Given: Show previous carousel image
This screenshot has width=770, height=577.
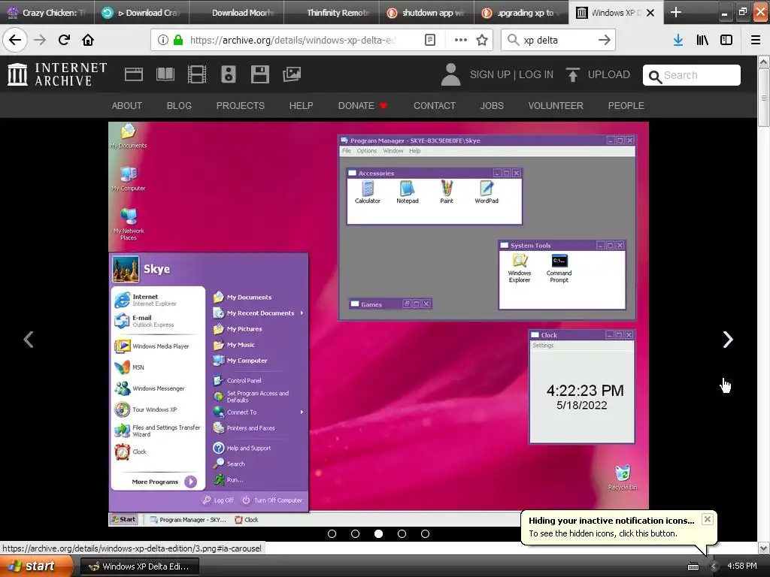Looking at the screenshot, I should 29,340.
